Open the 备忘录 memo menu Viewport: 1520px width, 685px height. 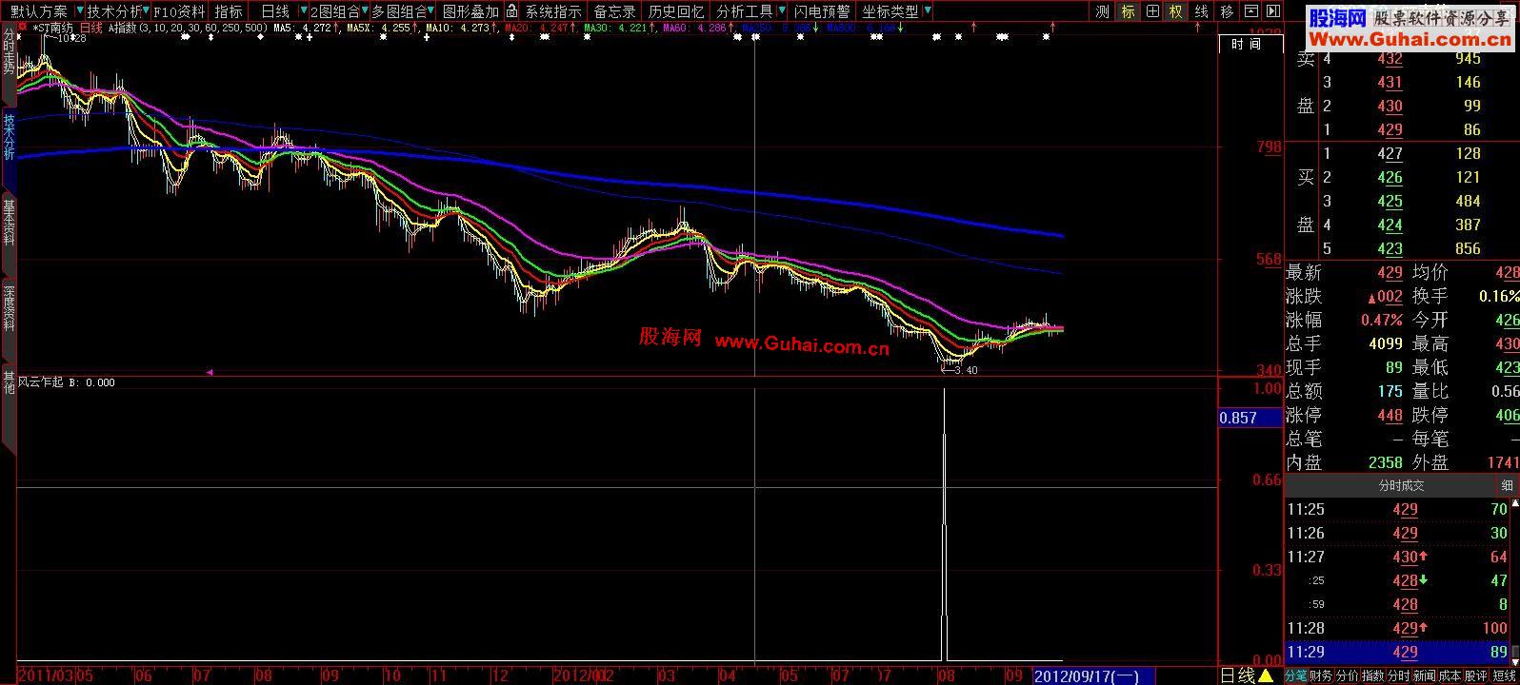pos(614,11)
